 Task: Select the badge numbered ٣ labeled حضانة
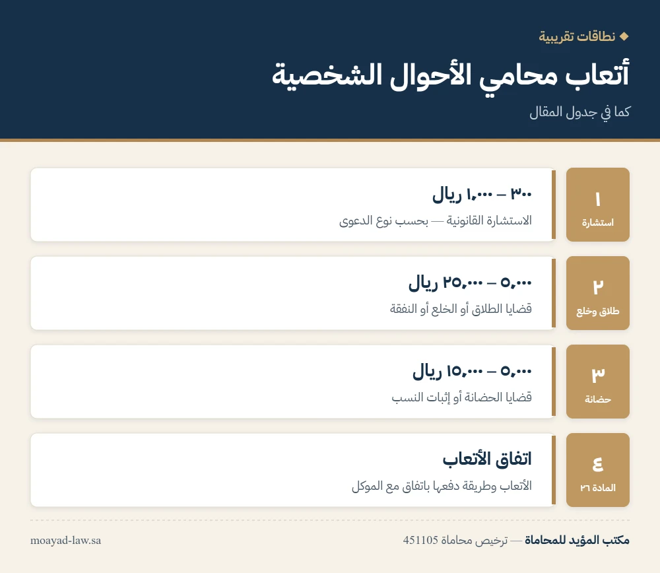pyautogui.click(x=598, y=382)
